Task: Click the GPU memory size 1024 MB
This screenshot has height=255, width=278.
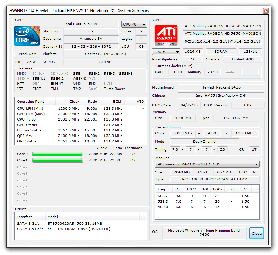Action: coord(193,52)
